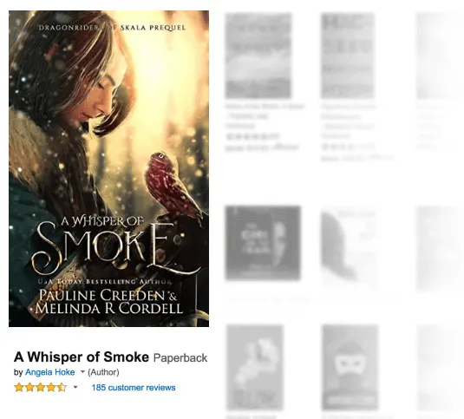Click blurred title text under gray landscape thumbnail
The width and height of the screenshot is (464, 419).
[265, 115]
